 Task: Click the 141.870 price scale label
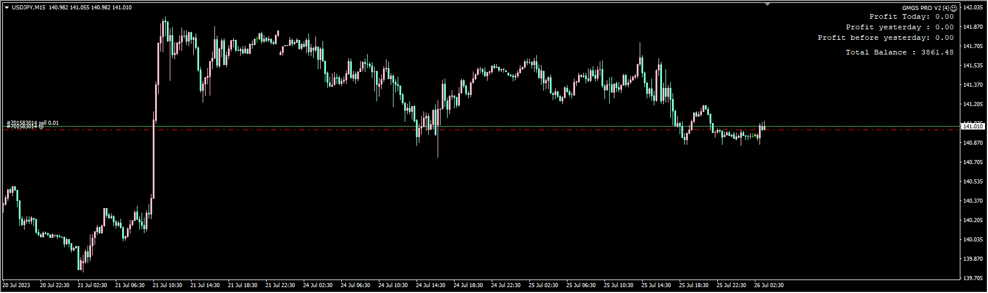pos(973,27)
